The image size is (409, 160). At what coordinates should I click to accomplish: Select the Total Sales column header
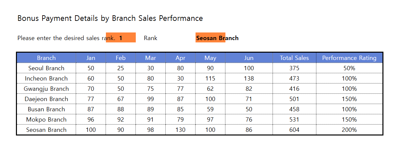point(294,58)
